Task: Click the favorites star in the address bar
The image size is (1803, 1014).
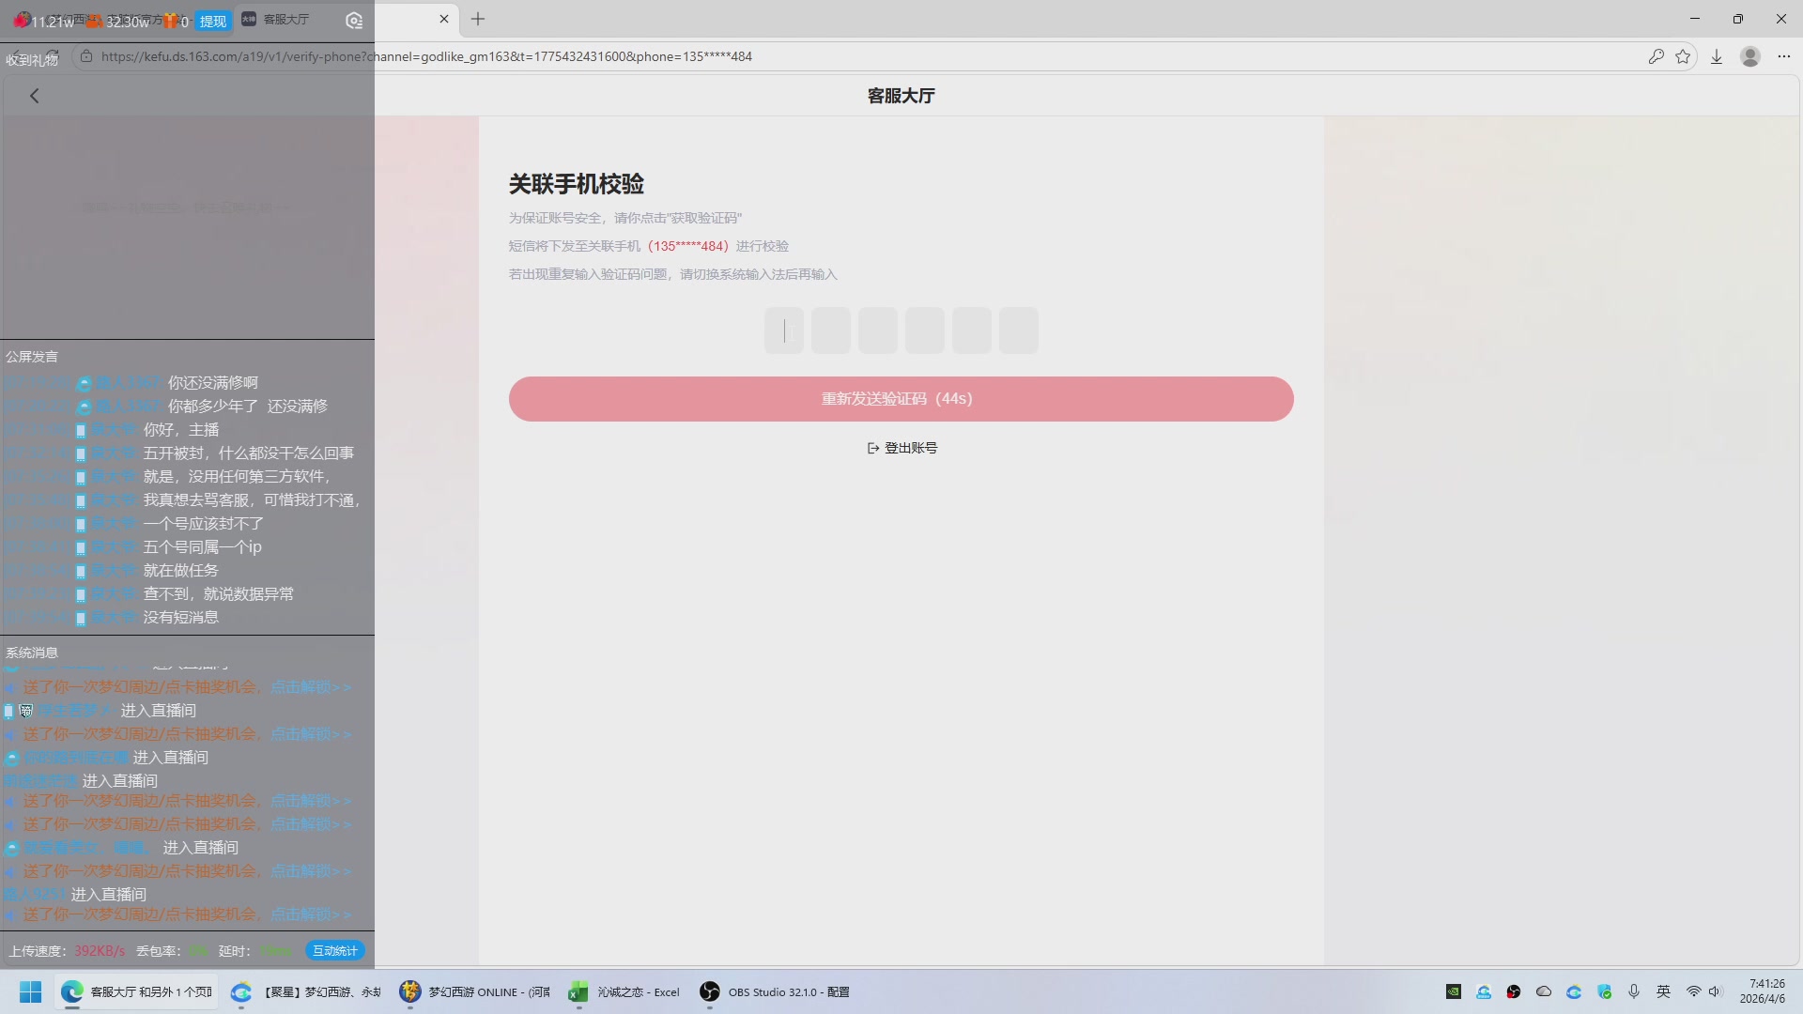Action: (1684, 56)
